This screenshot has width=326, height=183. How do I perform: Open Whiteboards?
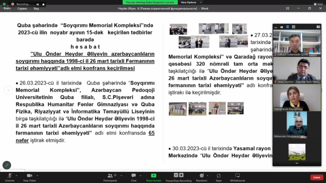tap(237, 177)
